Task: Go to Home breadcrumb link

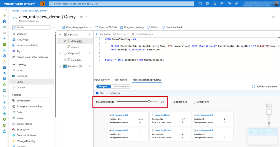Action: point(16,11)
